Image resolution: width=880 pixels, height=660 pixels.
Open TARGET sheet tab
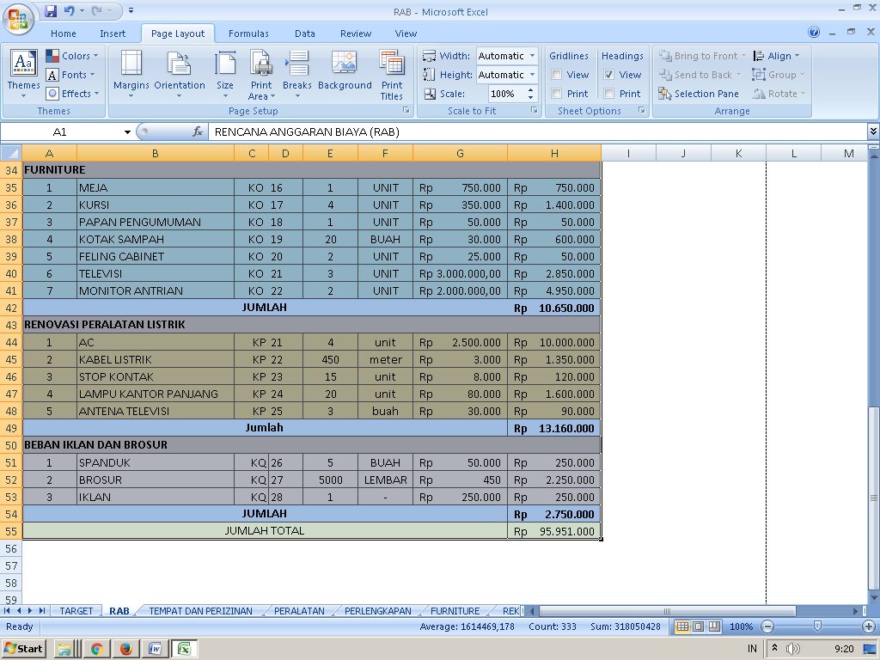[x=76, y=611]
